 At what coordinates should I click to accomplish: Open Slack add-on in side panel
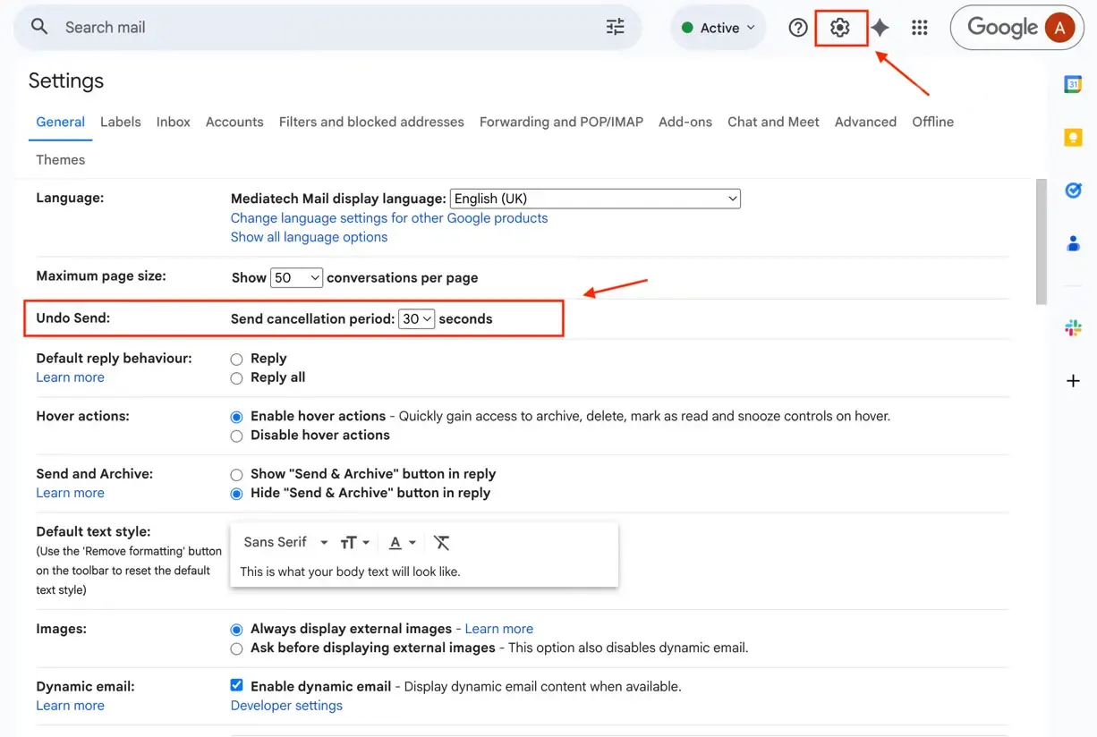pos(1073,328)
